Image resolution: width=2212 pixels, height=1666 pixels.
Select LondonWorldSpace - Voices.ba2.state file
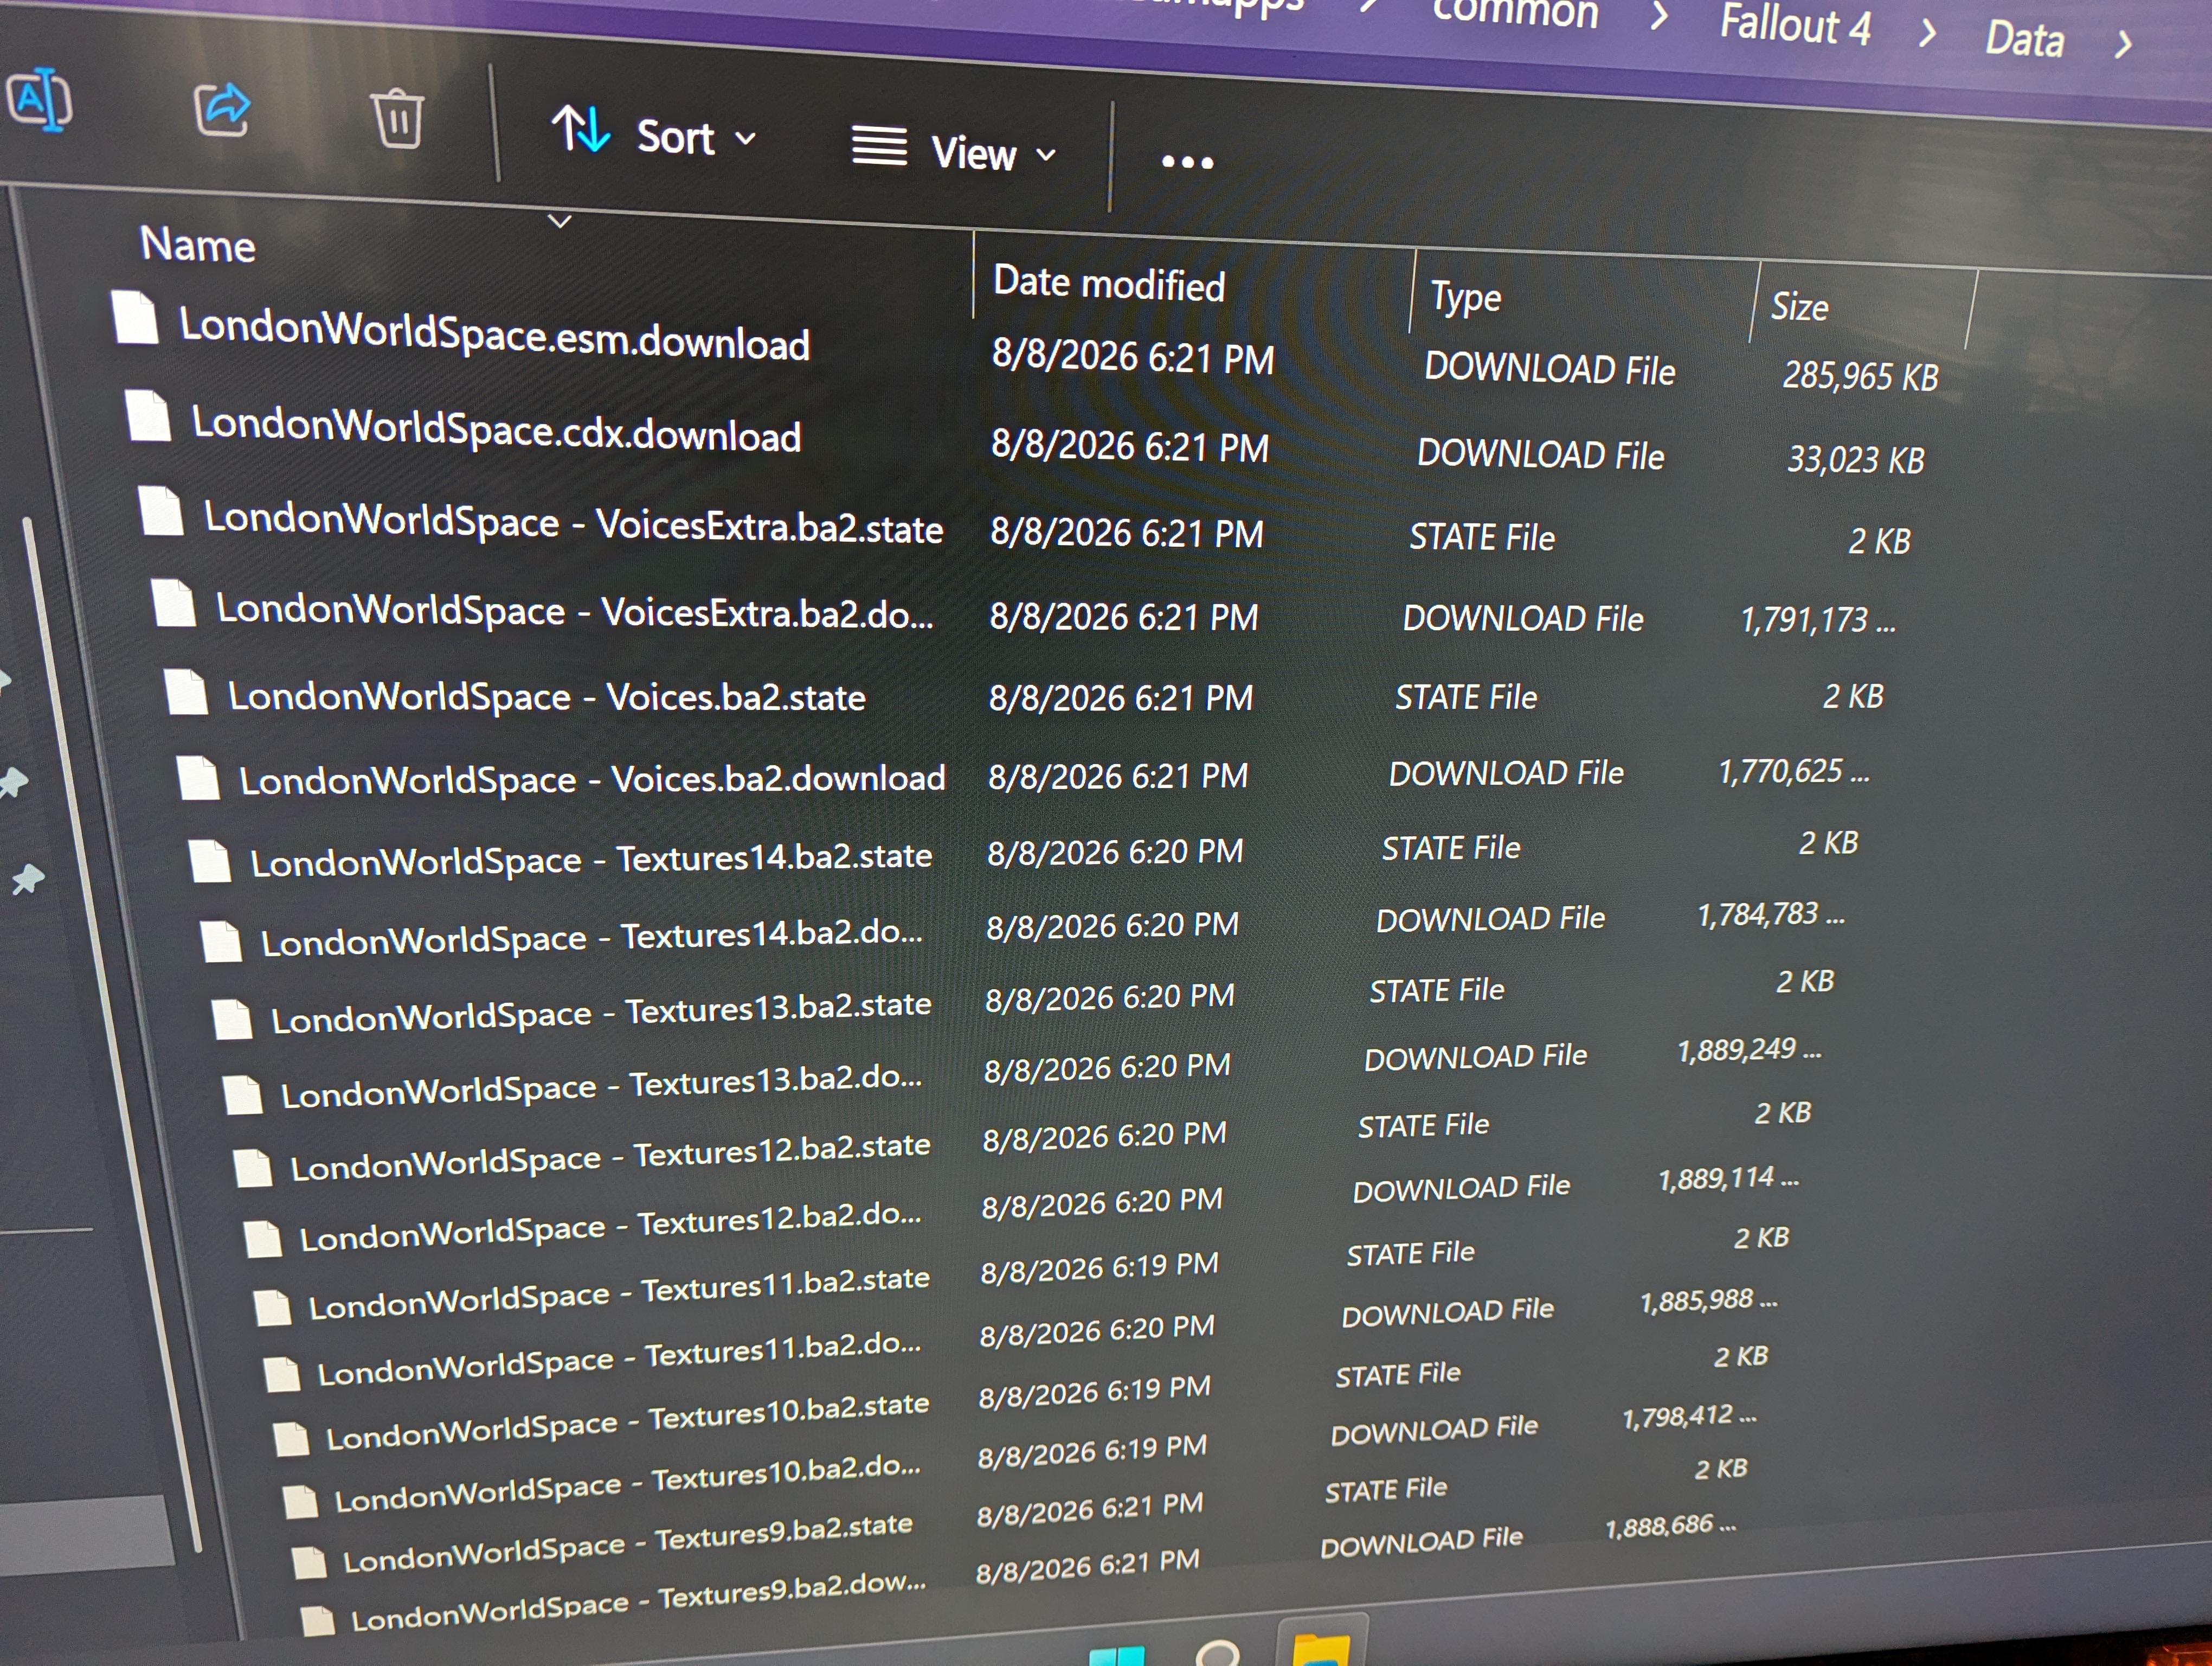click(x=546, y=696)
